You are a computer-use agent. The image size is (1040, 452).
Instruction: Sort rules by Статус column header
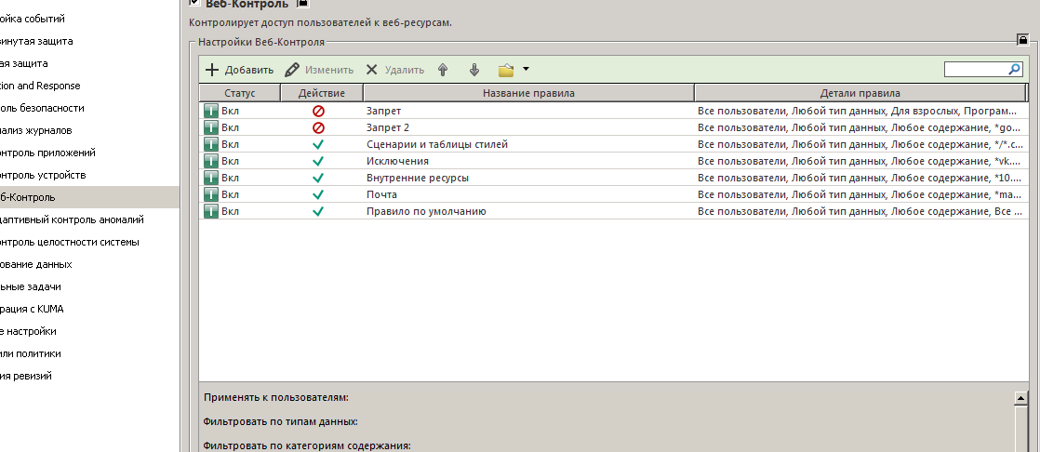pos(239,93)
